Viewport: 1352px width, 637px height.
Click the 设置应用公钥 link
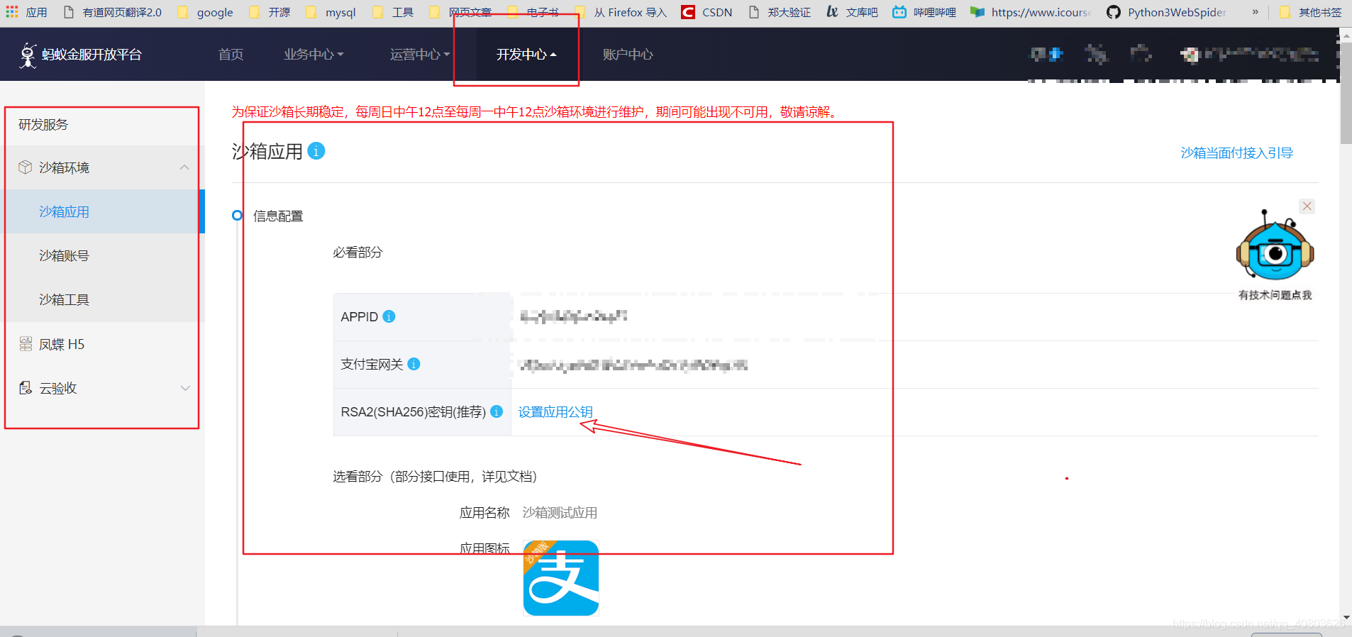555,411
